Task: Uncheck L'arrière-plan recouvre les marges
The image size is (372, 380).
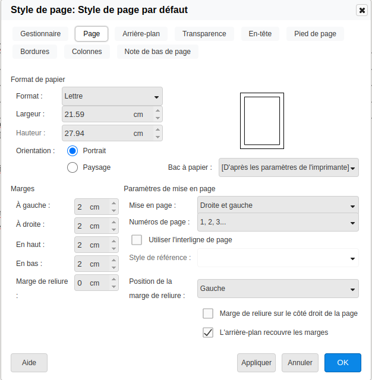Action: (208, 332)
